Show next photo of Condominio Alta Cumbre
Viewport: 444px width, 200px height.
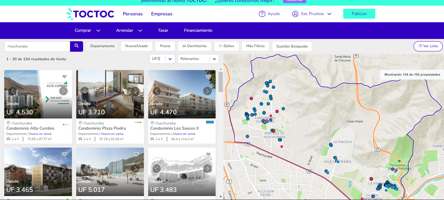(63, 91)
